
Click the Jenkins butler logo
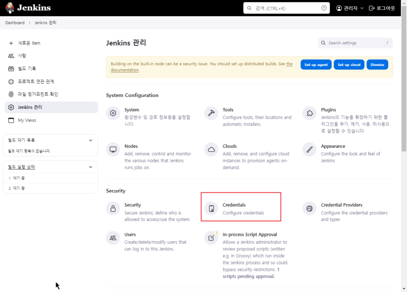10,8
